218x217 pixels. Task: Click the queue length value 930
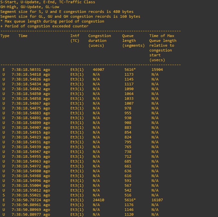(x=128, y=118)
